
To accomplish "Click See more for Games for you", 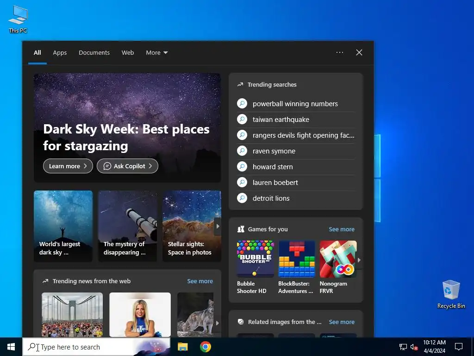I will [x=342, y=229].
